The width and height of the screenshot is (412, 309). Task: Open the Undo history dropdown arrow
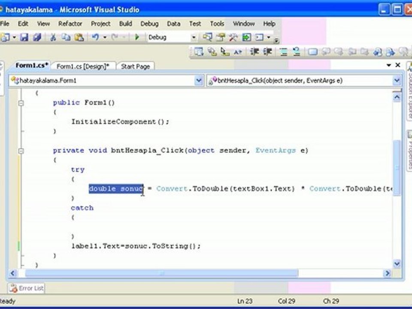[x=105, y=37]
